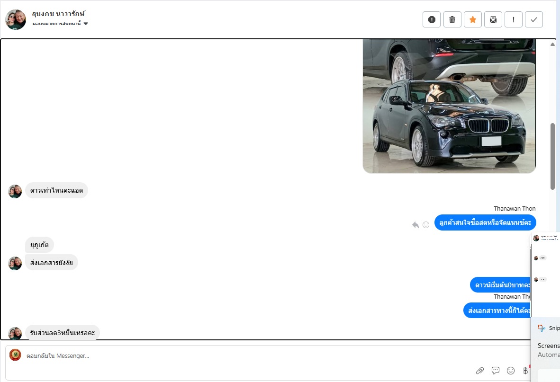
Task: Add emoji reaction to ลูกค้าสนใจซื้อสด message
Action: pos(426,225)
